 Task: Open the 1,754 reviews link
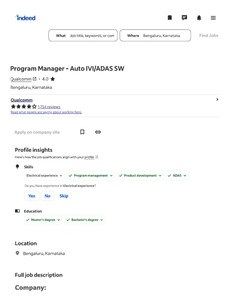[49, 107]
